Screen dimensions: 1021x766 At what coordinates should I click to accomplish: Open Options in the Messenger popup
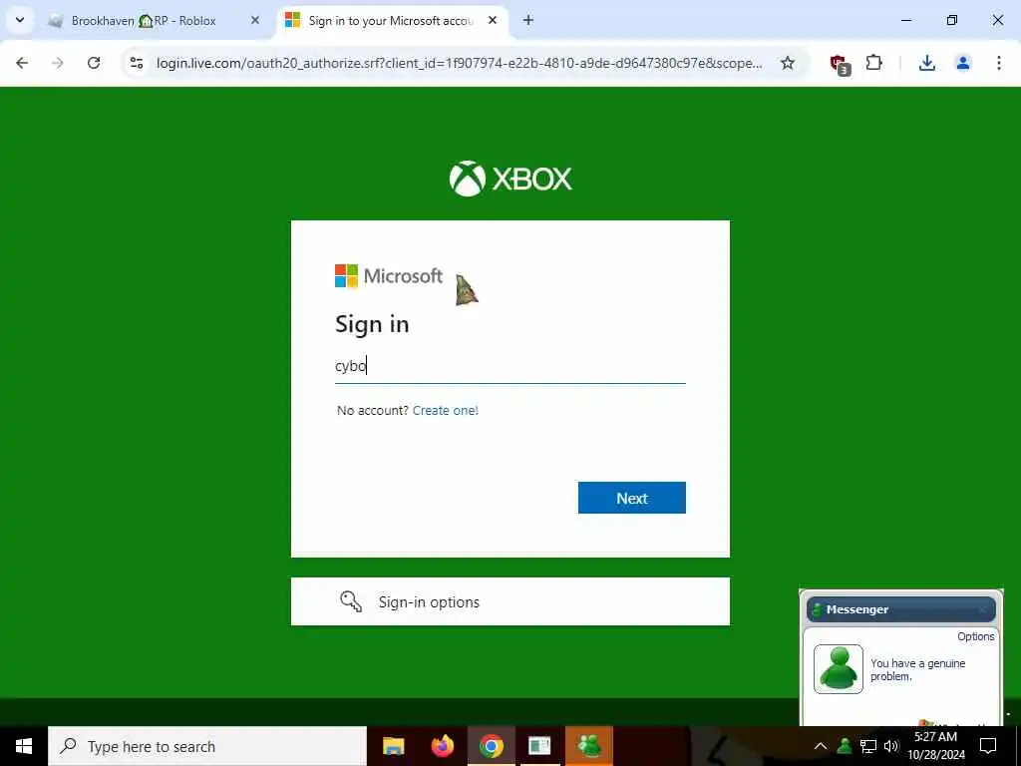[x=975, y=636]
